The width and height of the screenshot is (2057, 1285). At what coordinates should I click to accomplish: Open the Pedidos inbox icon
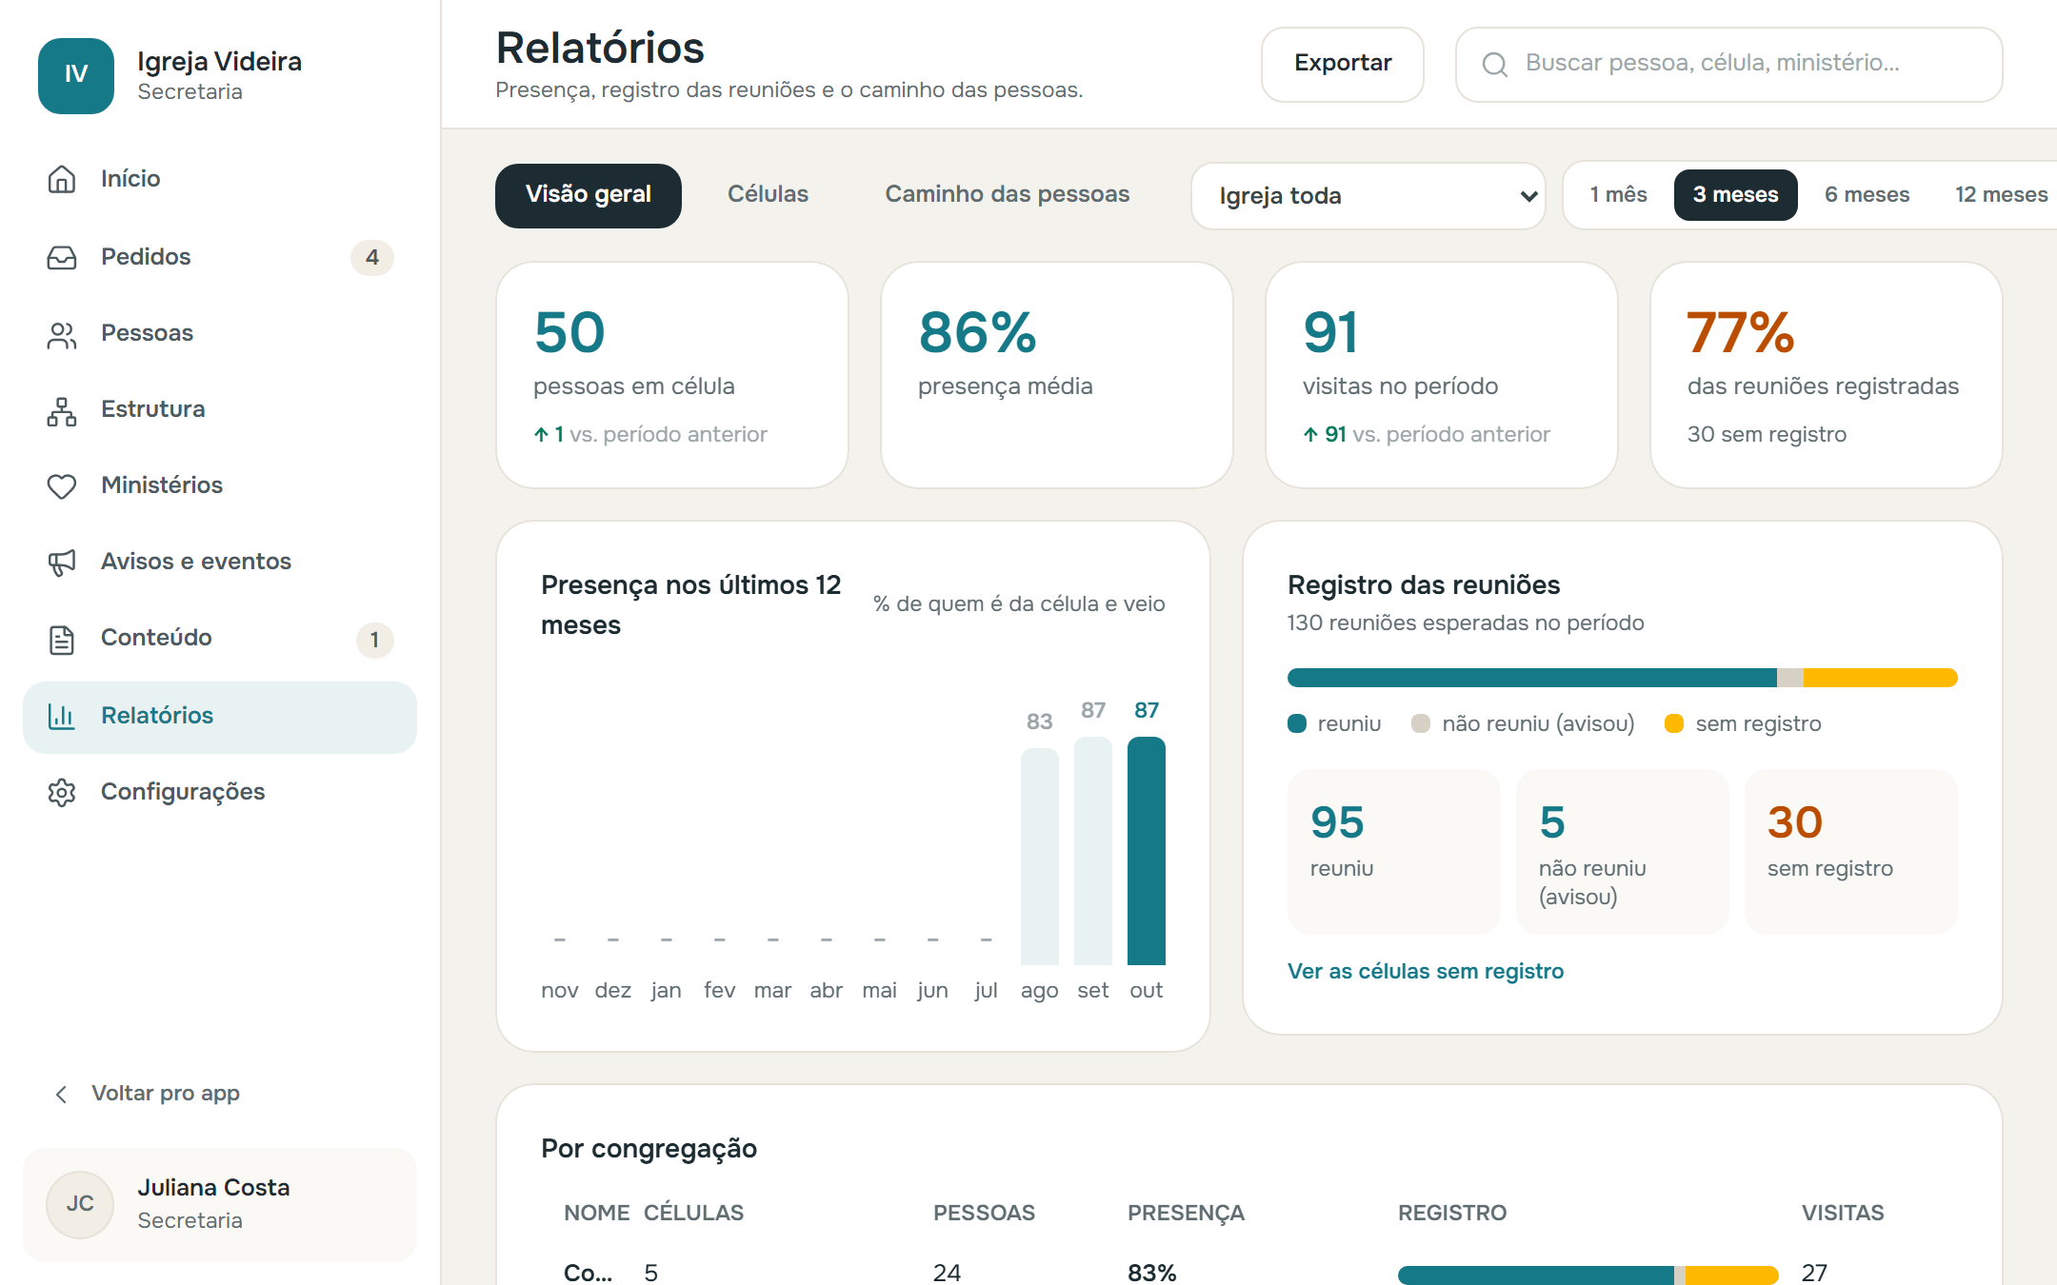coord(62,257)
